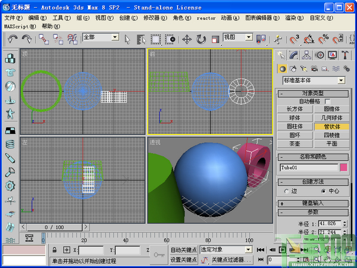Click the pink object color swatch
Screen dimensions: 357x268
pyautogui.click(x=343, y=167)
